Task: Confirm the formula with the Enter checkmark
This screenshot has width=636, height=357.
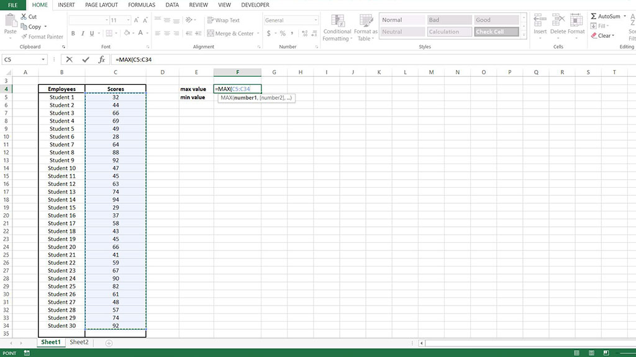Action: (85, 59)
